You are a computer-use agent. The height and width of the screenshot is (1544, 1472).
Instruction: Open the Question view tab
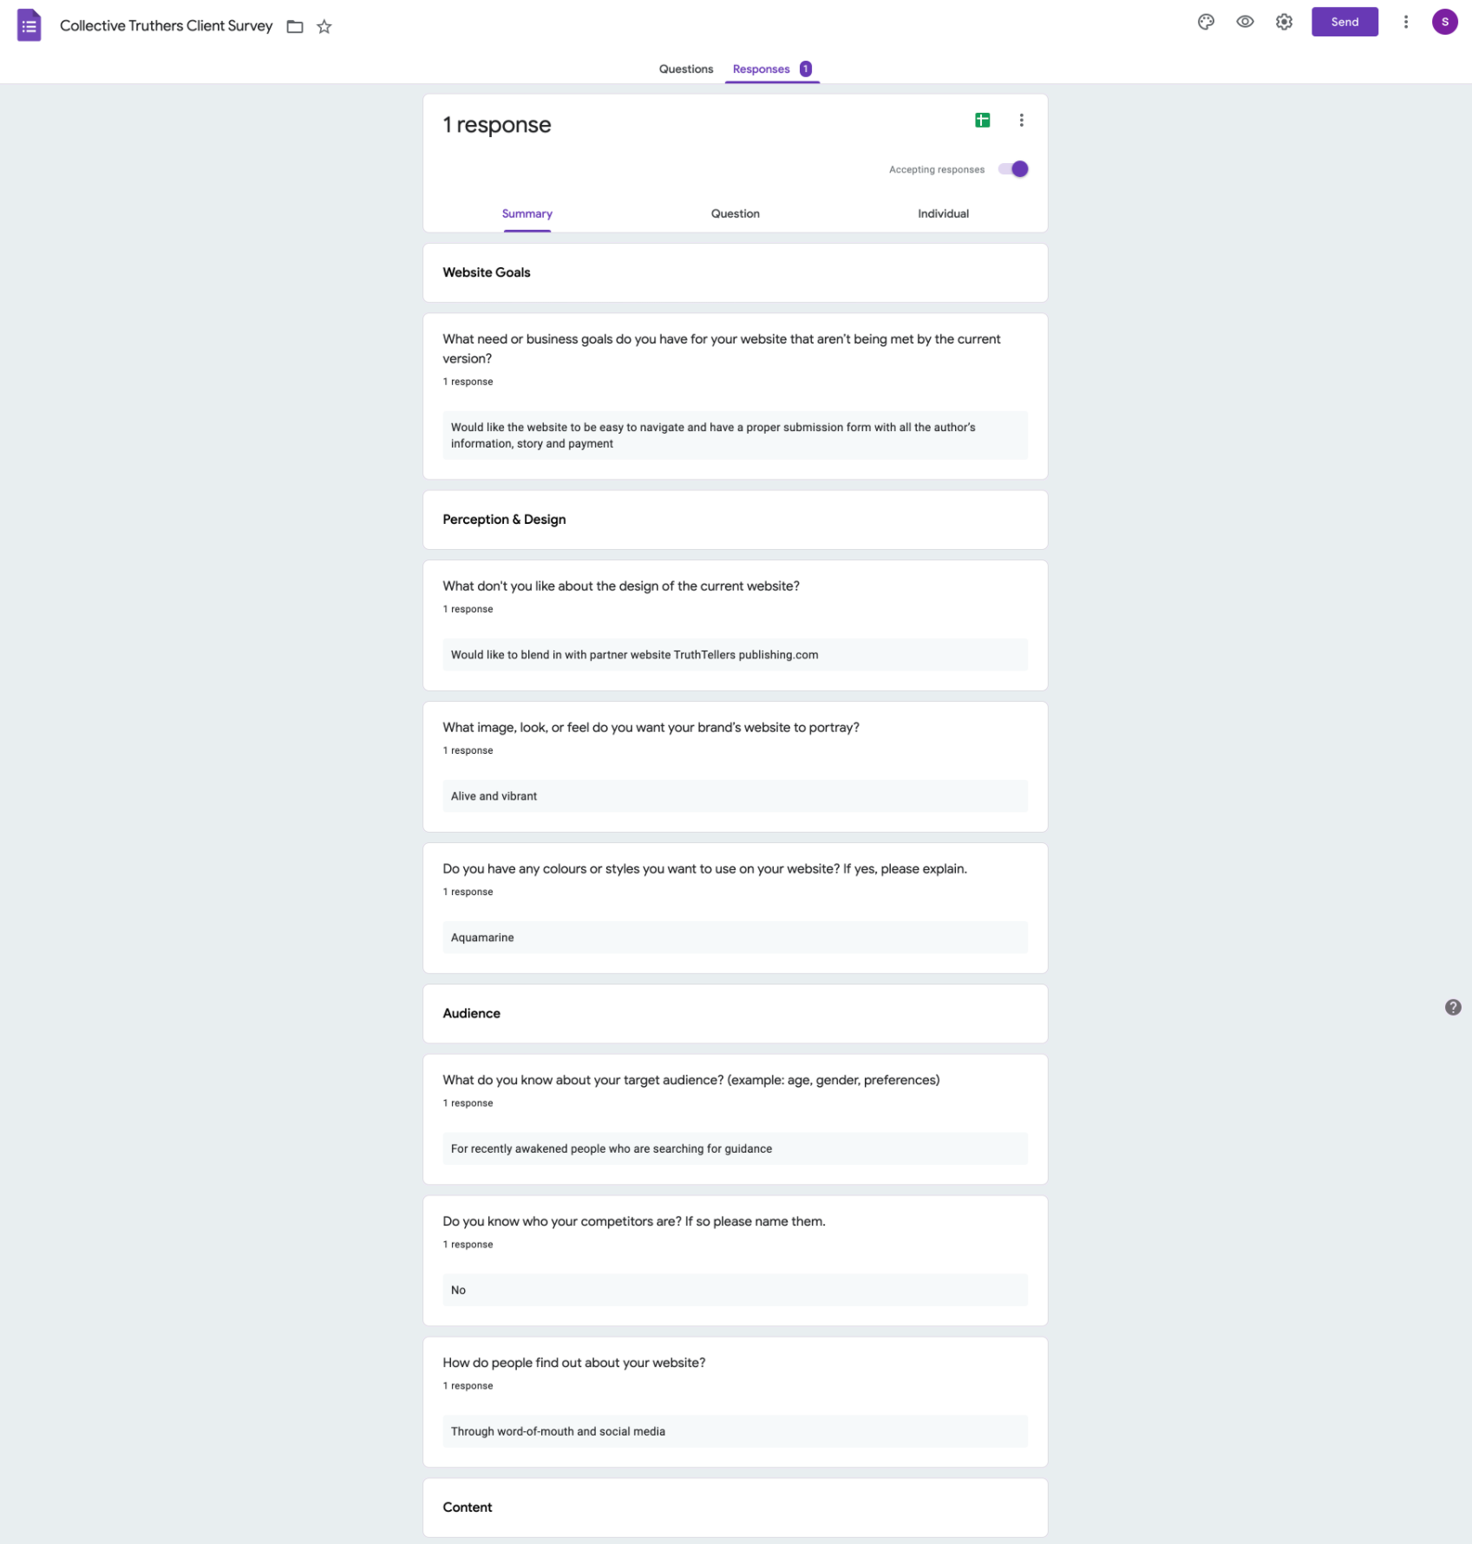click(x=735, y=213)
